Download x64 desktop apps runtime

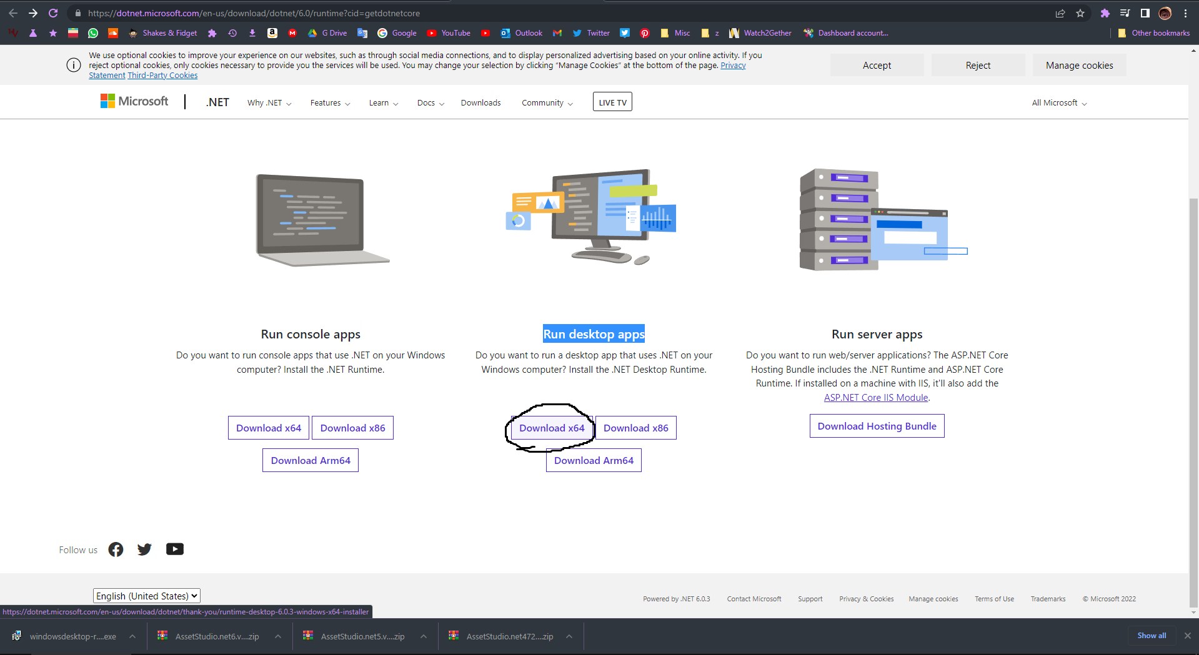click(x=552, y=428)
